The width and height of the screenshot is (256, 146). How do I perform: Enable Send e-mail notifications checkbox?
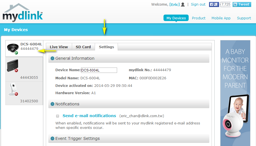coord(58,116)
